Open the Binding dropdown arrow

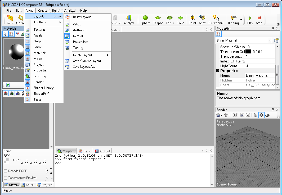tap(241, 20)
